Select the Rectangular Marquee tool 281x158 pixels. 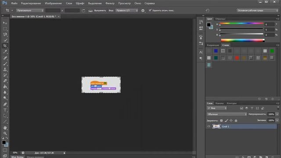click(x=5, y=29)
